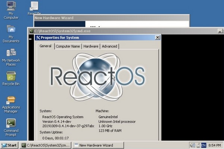Click the 'Unknown Intel processor' text
The height and width of the screenshot is (149, 224).
click(117, 122)
